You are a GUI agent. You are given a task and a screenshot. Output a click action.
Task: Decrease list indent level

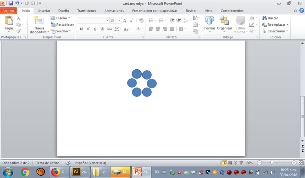point(172,20)
